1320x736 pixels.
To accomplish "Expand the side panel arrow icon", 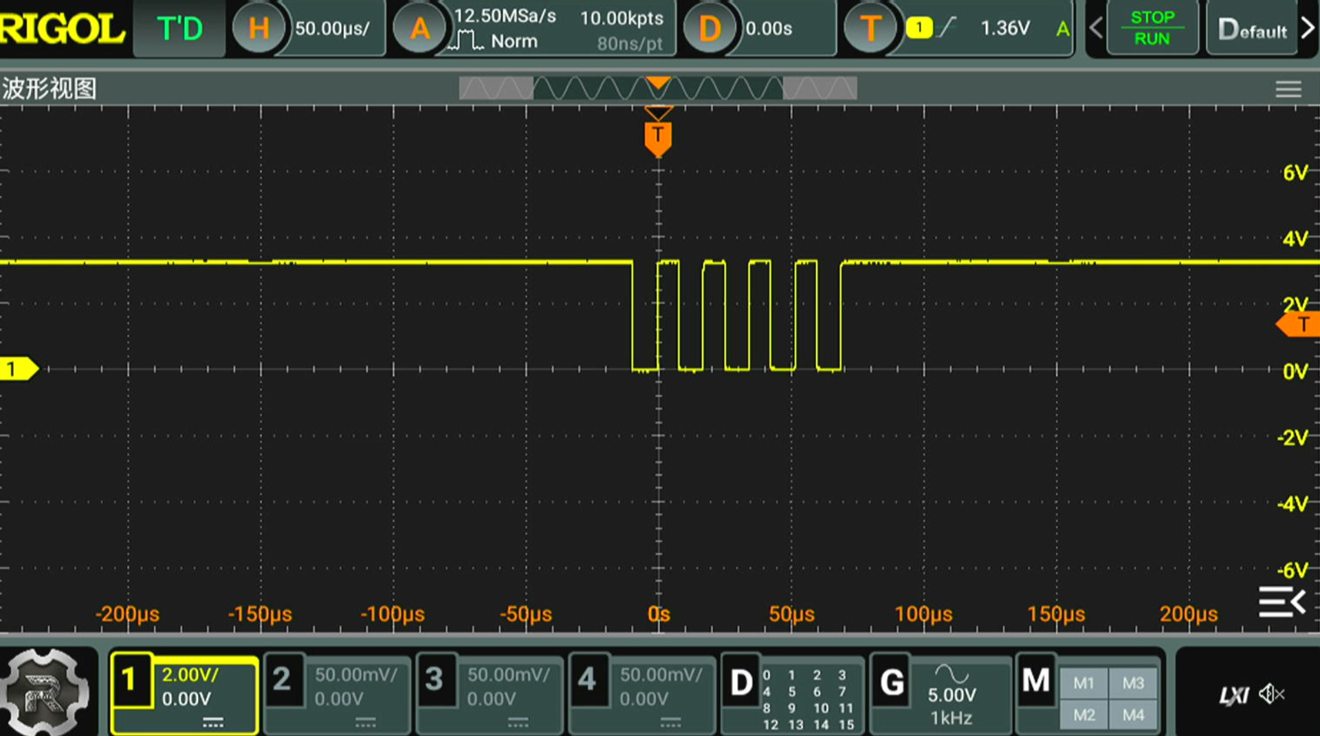I will (1282, 602).
